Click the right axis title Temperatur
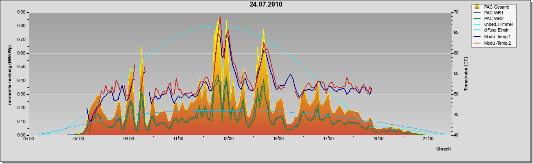 click(466, 74)
